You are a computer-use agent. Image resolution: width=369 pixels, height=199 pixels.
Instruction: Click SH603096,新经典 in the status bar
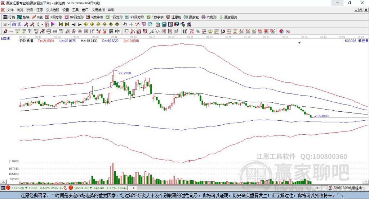(347, 188)
